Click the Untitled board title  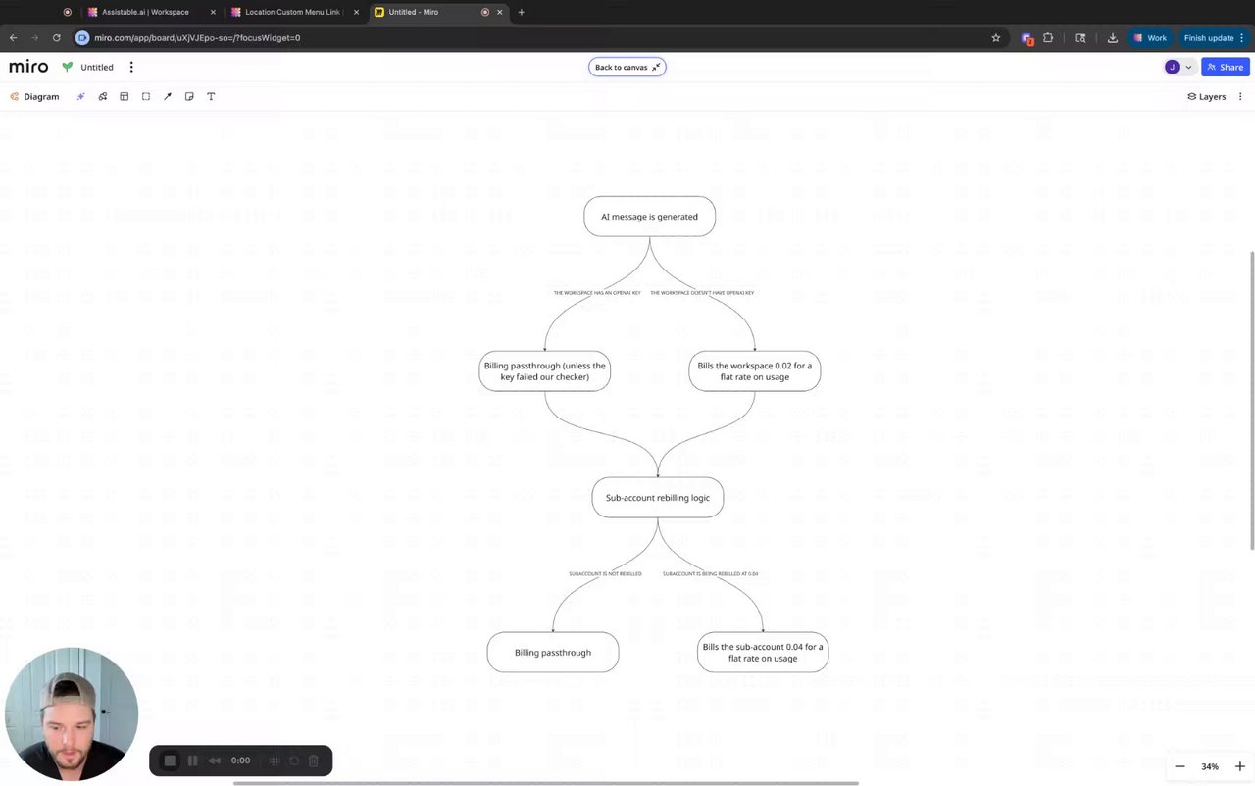click(x=97, y=67)
